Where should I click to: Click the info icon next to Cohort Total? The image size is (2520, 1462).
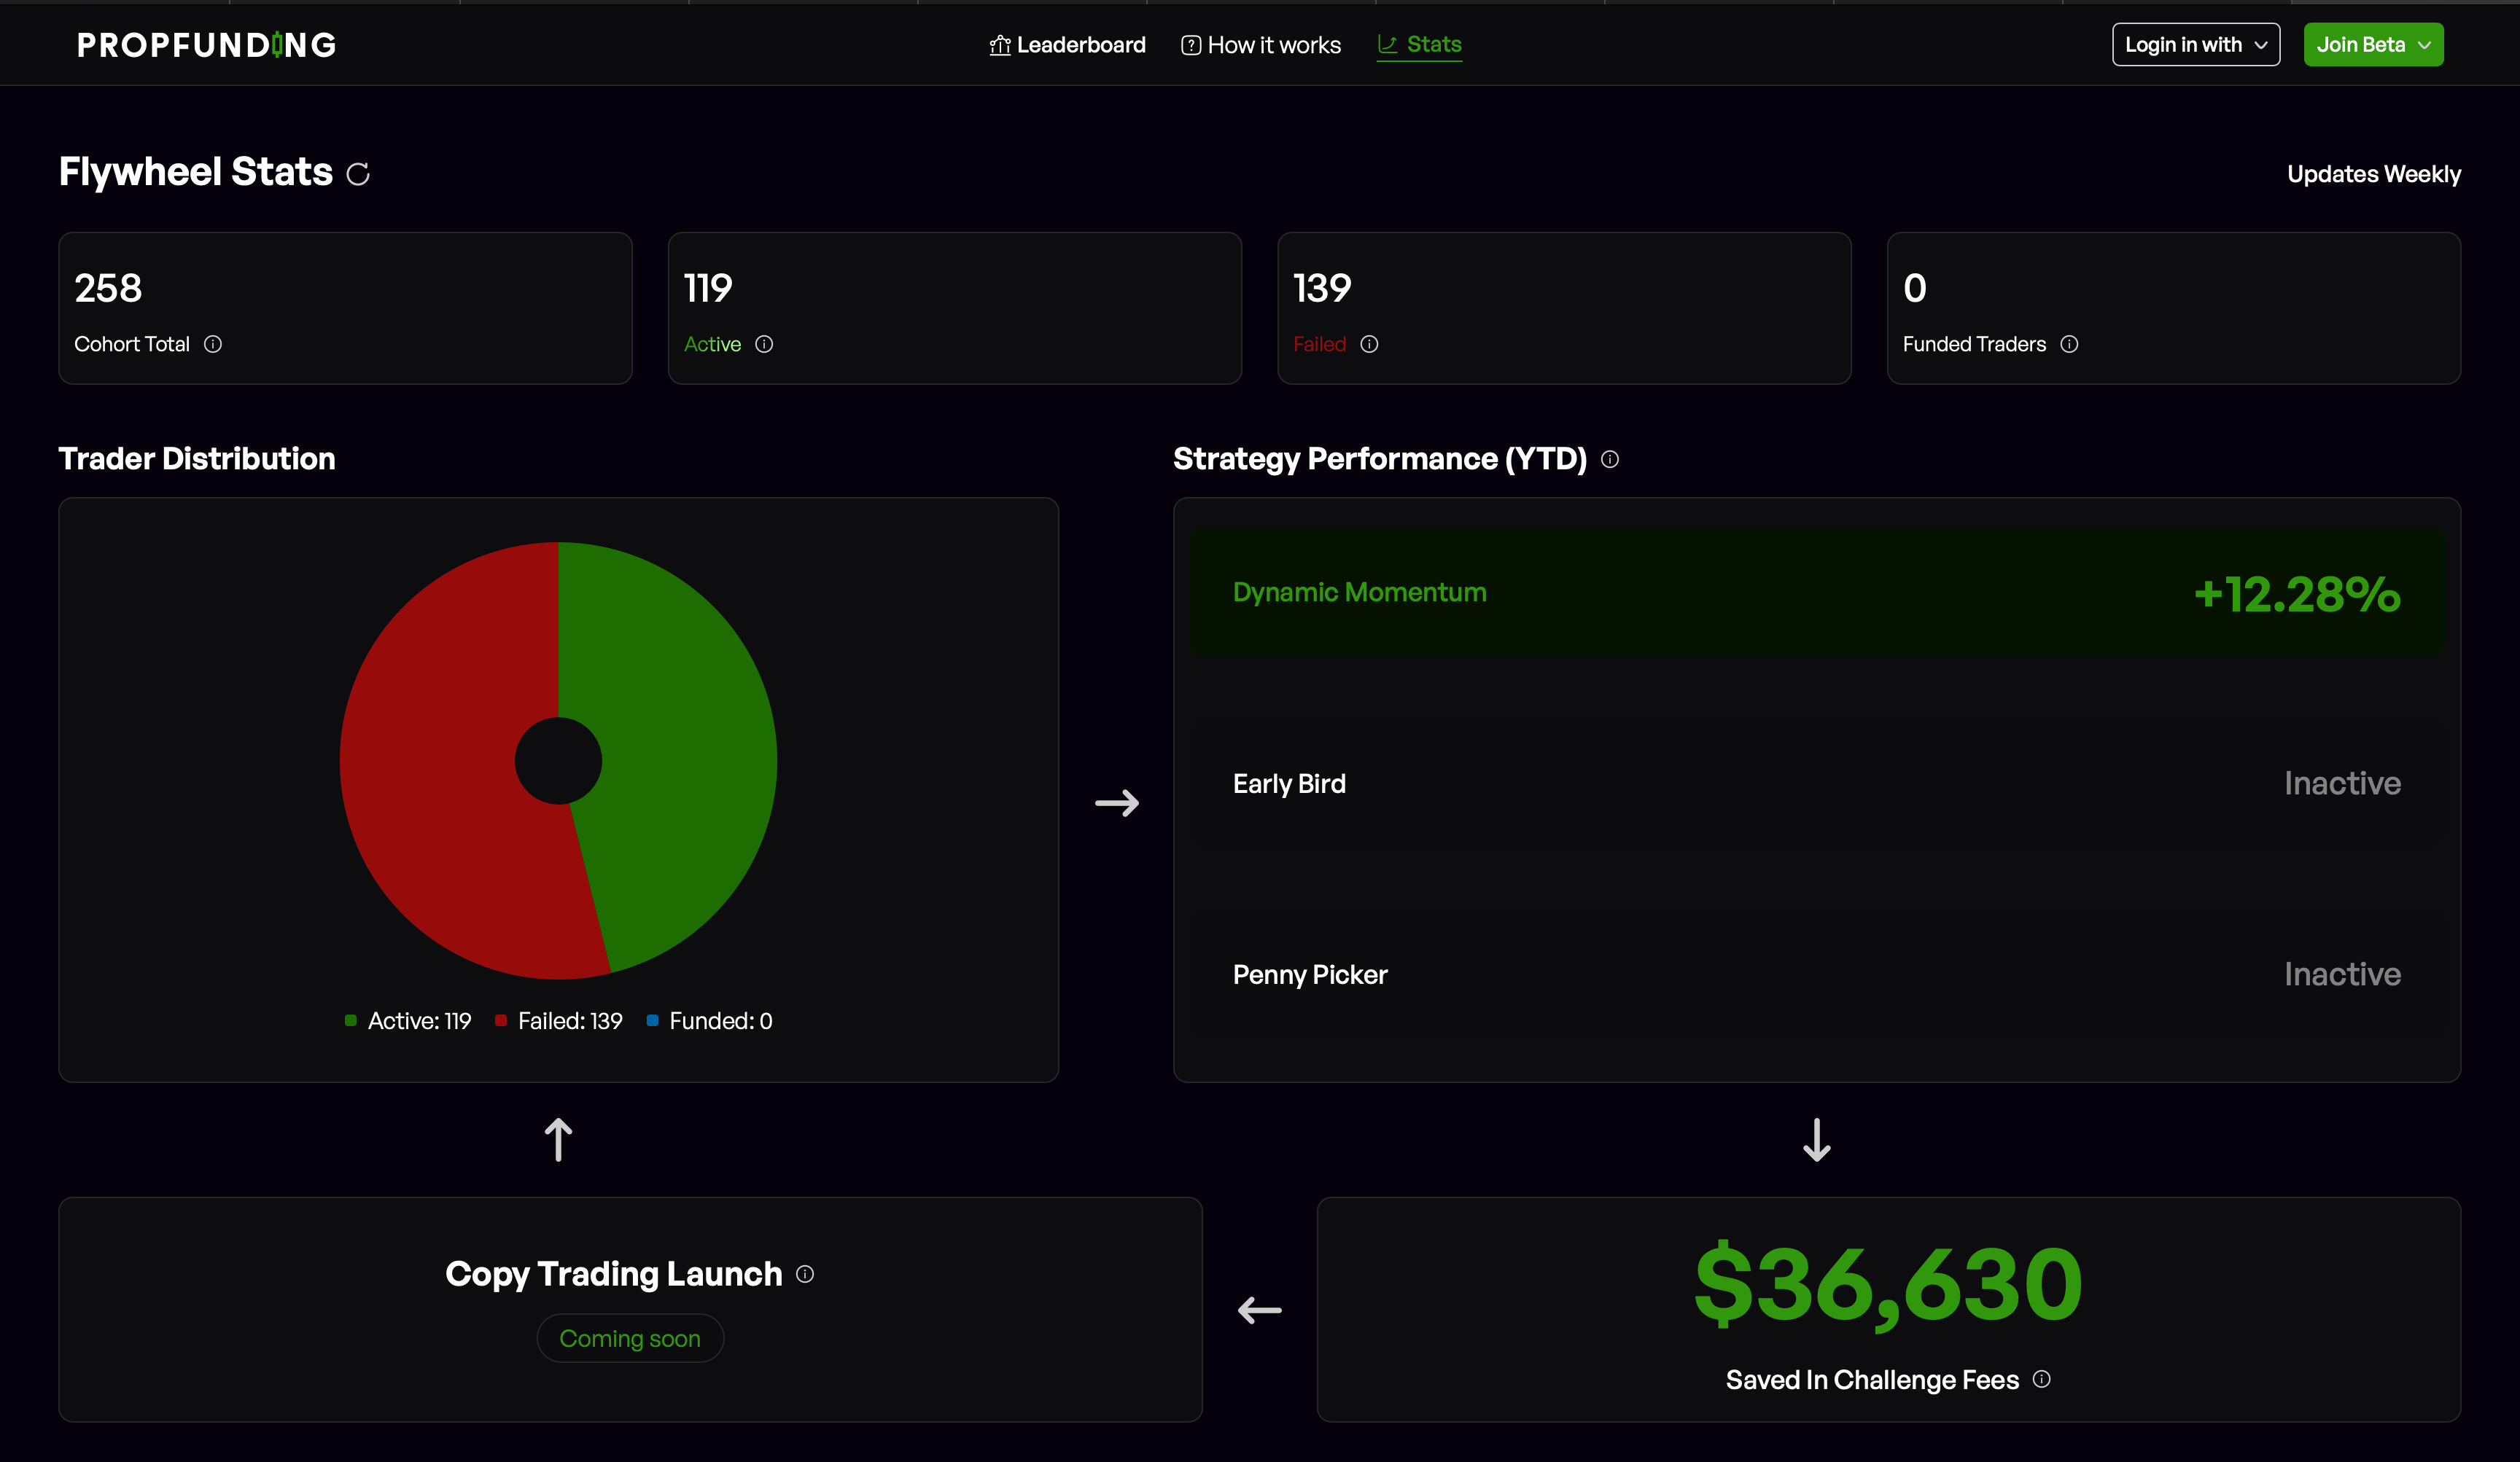point(213,344)
